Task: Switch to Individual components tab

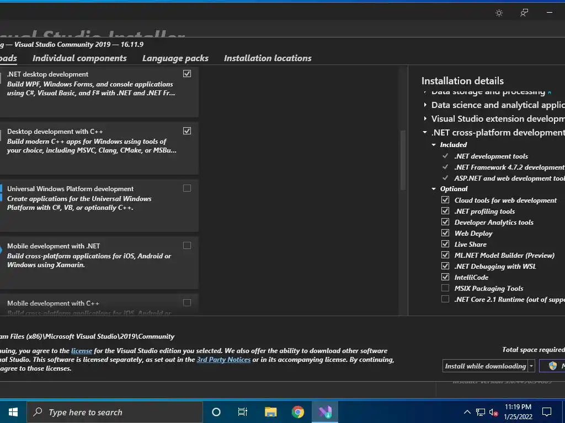Action: [x=79, y=58]
